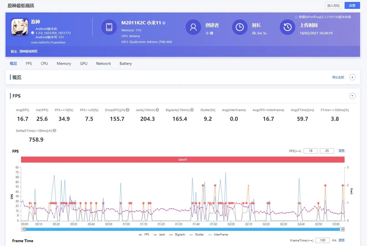Viewport: 367px width, 246px height.
Task: Click the help icon next to Jank(/10min)
Action: [157, 110]
